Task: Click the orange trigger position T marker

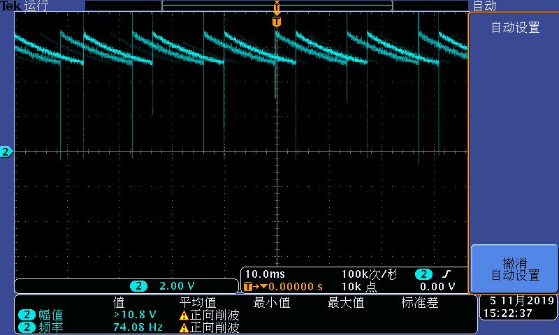Action: point(277,22)
